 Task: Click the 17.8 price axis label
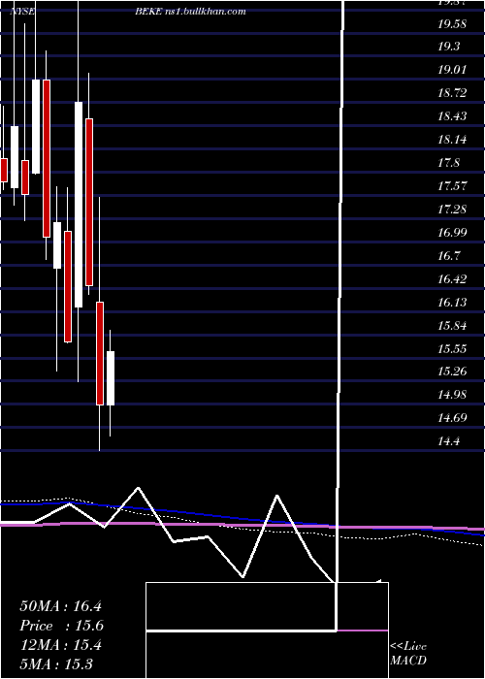(448, 163)
